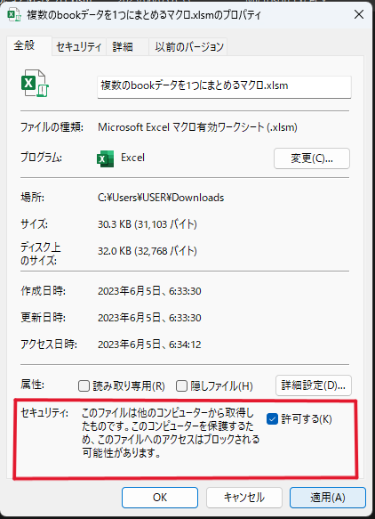
Task: Click the file name input field
Action: [224, 87]
